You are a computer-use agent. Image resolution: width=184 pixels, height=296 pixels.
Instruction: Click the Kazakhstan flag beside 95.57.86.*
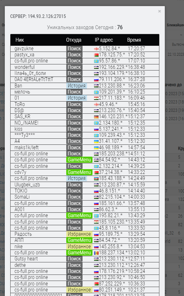pyautogui.click(x=96, y=61)
